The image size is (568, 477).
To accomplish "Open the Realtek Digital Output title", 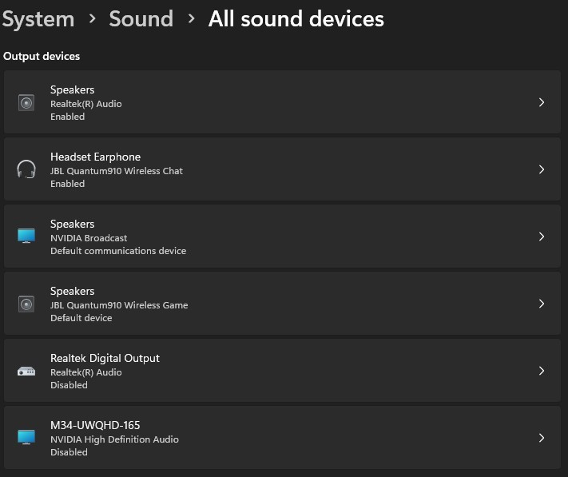I will click(105, 358).
